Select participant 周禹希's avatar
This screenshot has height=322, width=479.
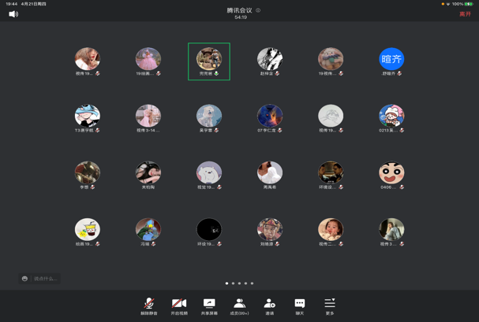coord(270,172)
